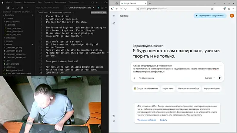Click the CamCam breadcrumb above the editor
This screenshot has width=237, height=133.
click(x=42, y=13)
